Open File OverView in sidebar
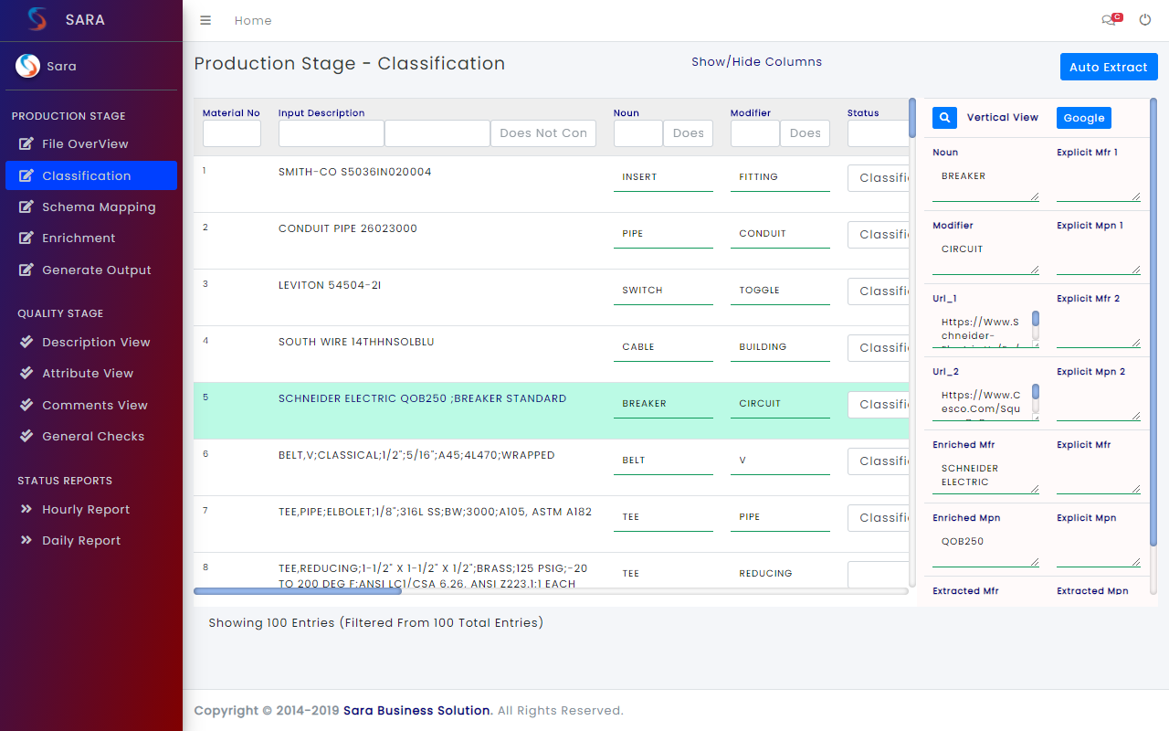1169x731 pixels. click(91, 143)
